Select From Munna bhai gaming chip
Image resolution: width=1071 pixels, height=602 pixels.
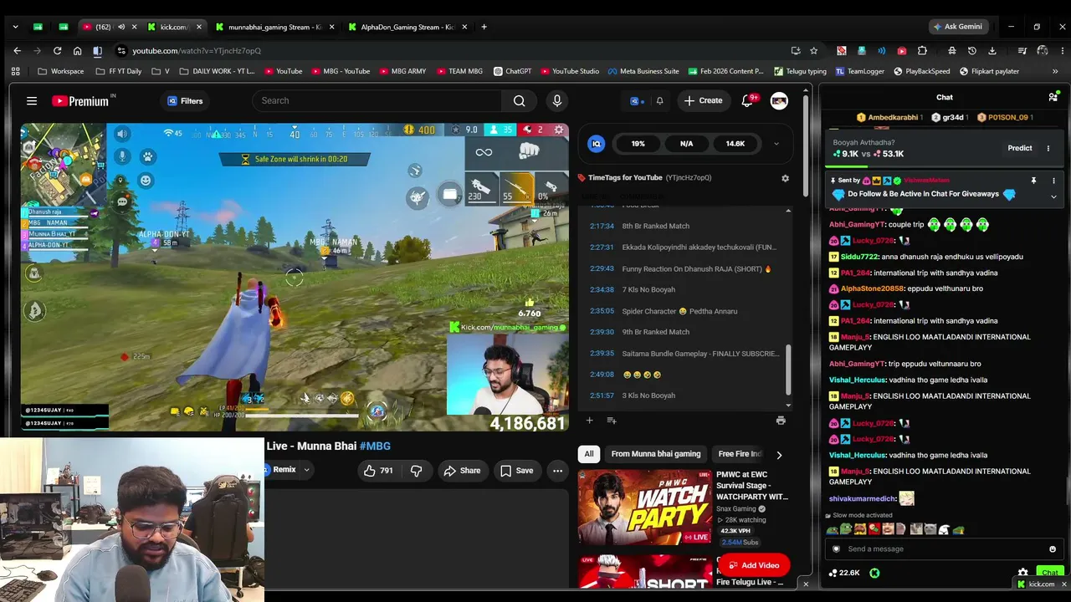coord(656,454)
